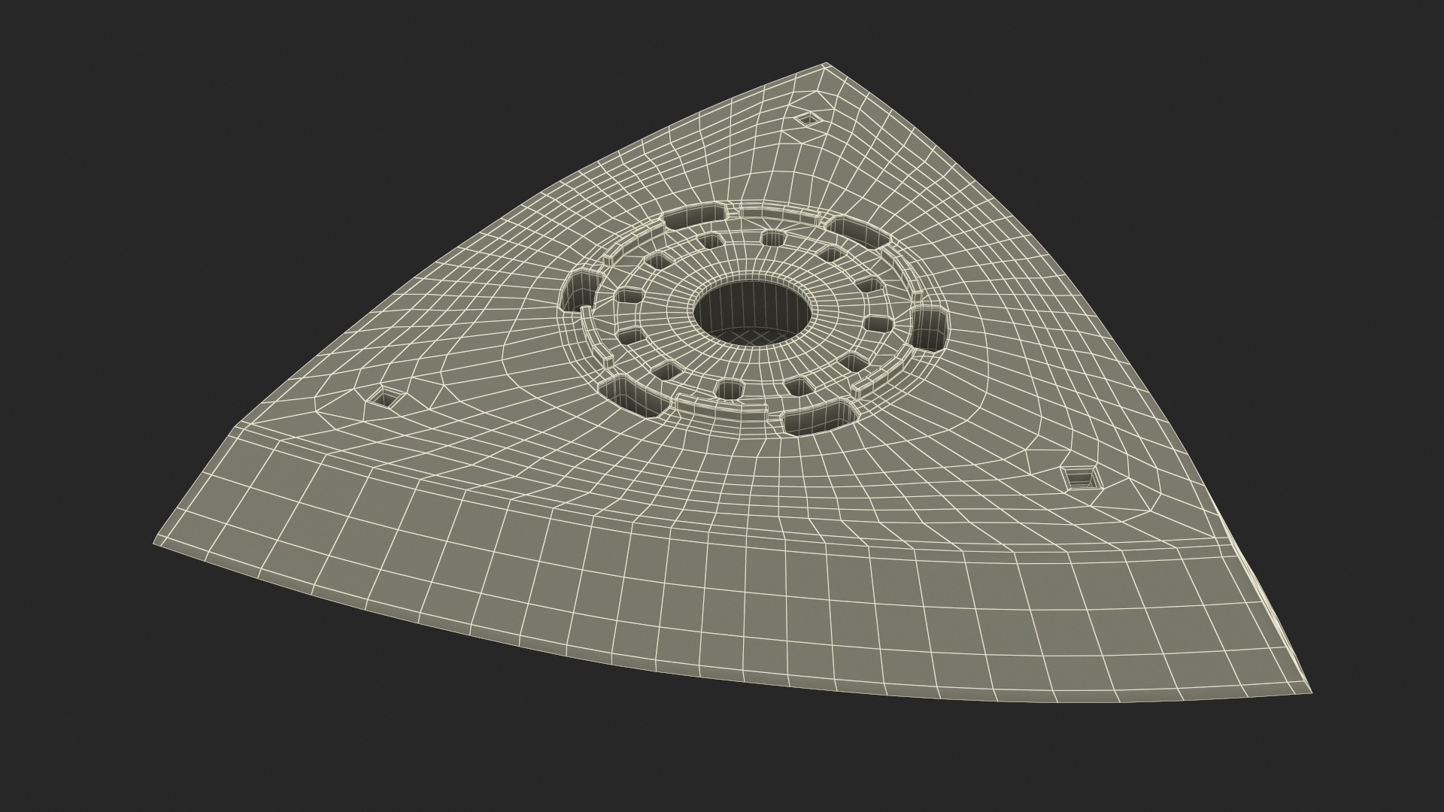Select the bottom-left corner of the mesh
The height and width of the screenshot is (812, 1444).
click(155, 544)
